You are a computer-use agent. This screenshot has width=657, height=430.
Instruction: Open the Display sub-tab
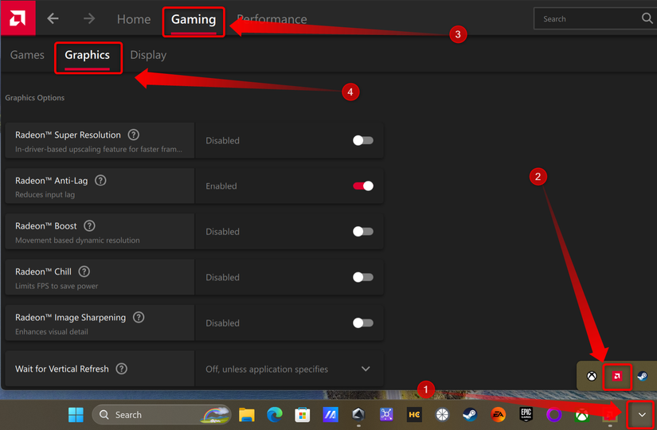(x=148, y=55)
